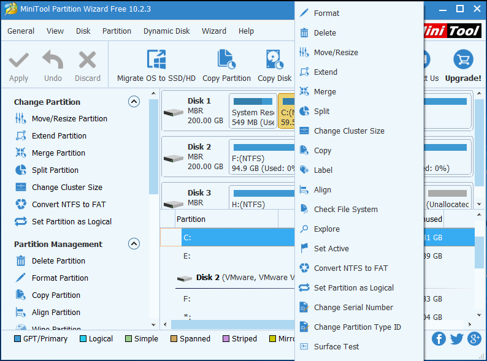Open the View menu

click(55, 31)
